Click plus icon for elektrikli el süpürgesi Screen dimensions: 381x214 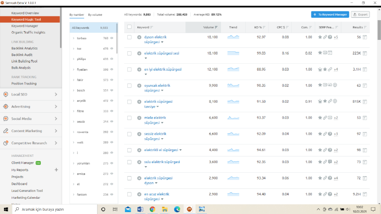[x=139, y=150]
